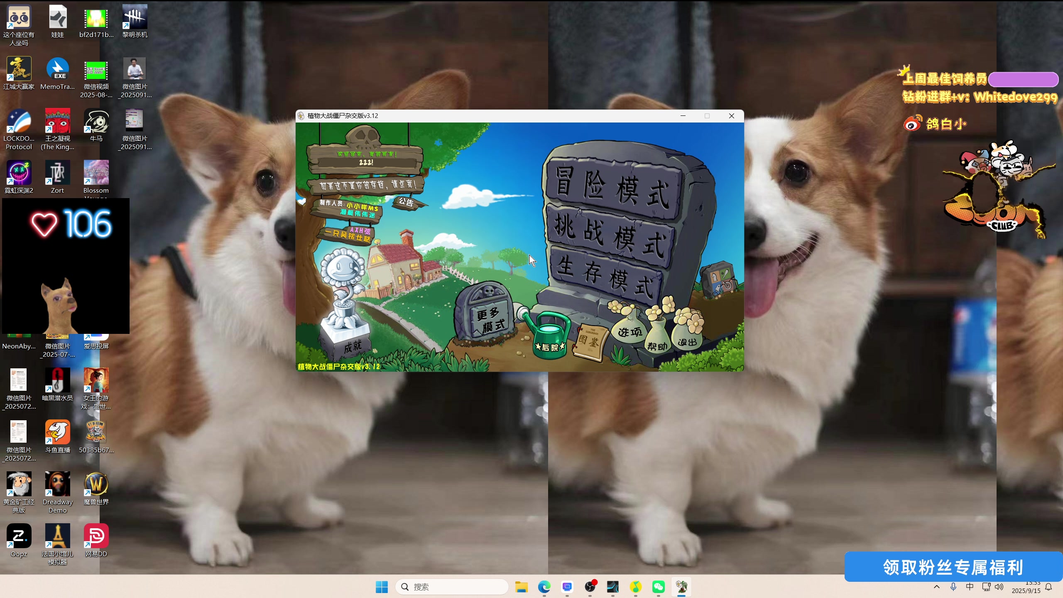Open the Oopz desktop shortcut
Image resolution: width=1063 pixels, height=598 pixels.
19,541
